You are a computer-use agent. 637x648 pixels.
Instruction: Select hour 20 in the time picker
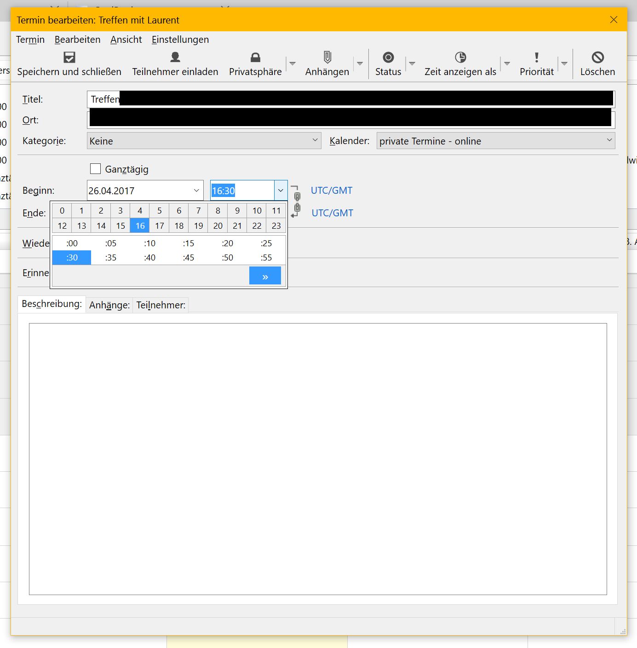pos(218,226)
